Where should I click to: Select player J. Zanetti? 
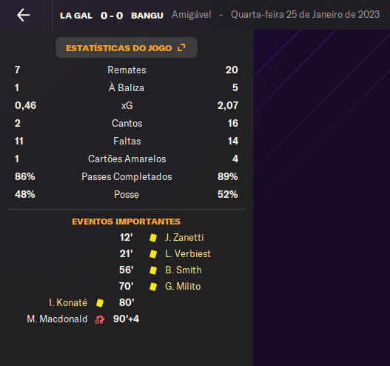click(x=184, y=238)
